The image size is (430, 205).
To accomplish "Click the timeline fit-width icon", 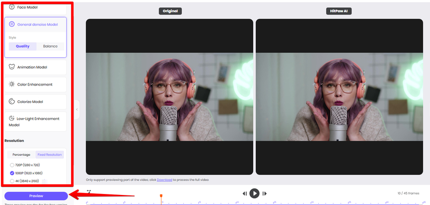I will [x=89, y=191].
